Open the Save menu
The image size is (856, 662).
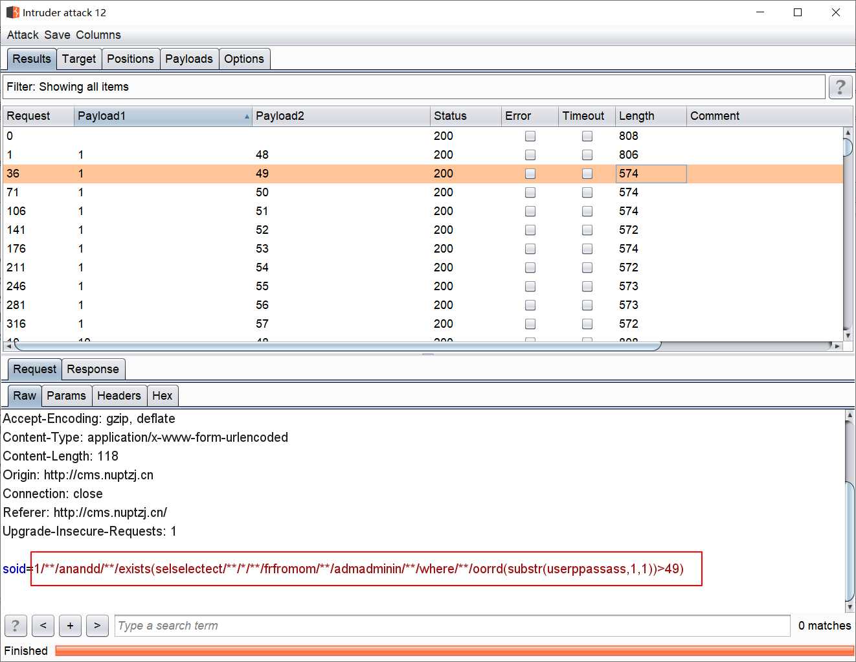pos(57,35)
